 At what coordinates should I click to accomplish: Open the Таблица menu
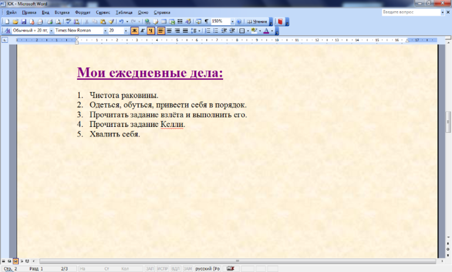[124, 12]
